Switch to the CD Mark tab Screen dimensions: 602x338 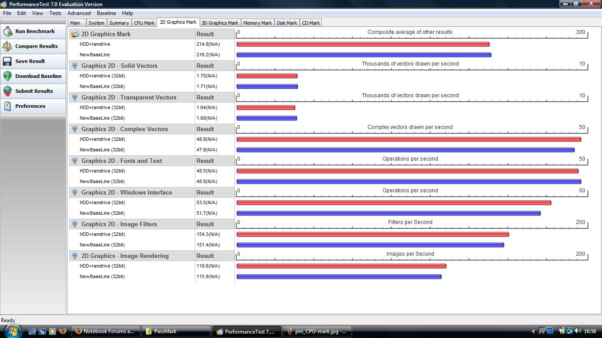coord(311,23)
